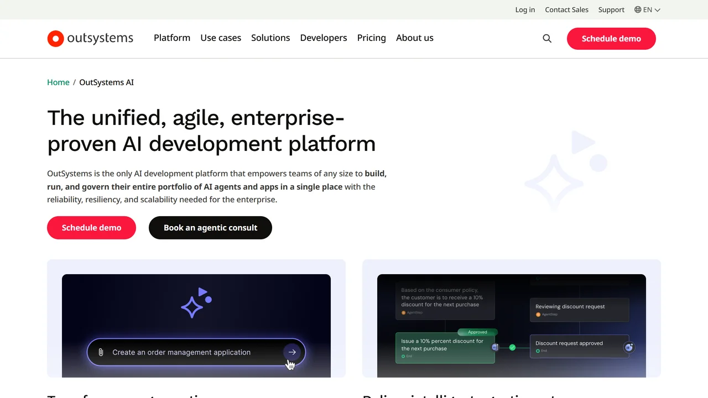The height and width of the screenshot is (398, 708).
Task: Expand the EN language dropdown
Action: (648, 9)
